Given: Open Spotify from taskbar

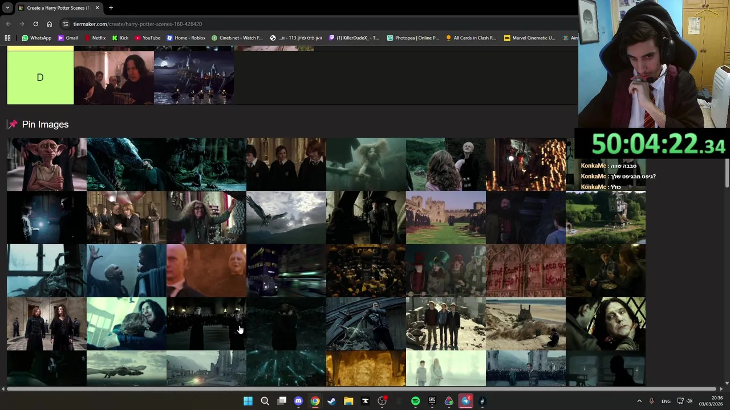Looking at the screenshot, I should 415,401.
